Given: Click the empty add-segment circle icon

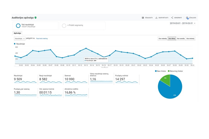Looking at the screenshot, I should [x=64, y=26].
